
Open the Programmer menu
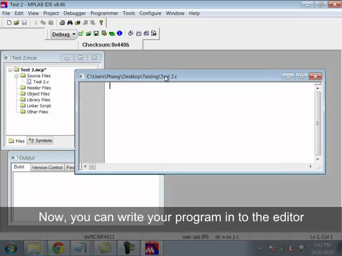click(x=104, y=13)
